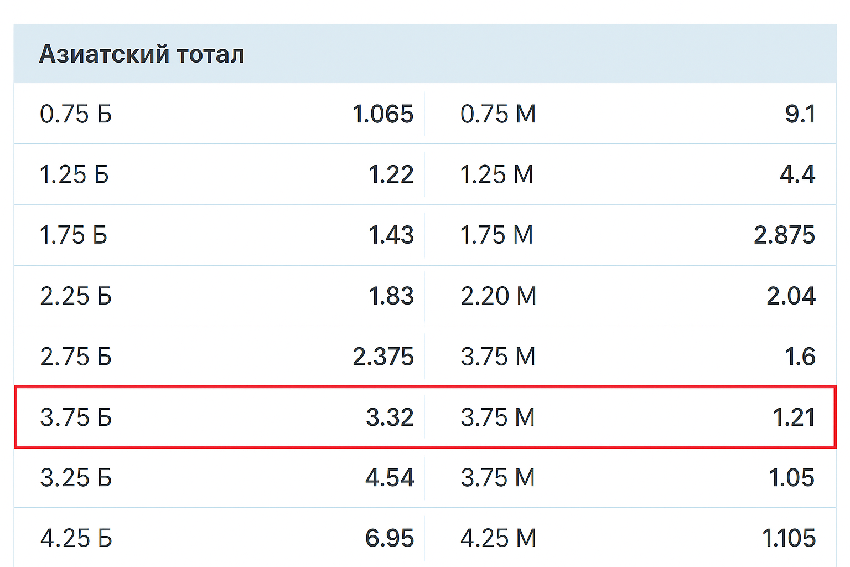Select odds 4.4 for 1.25 М
Screen dimensions: 850x567
coord(800,174)
